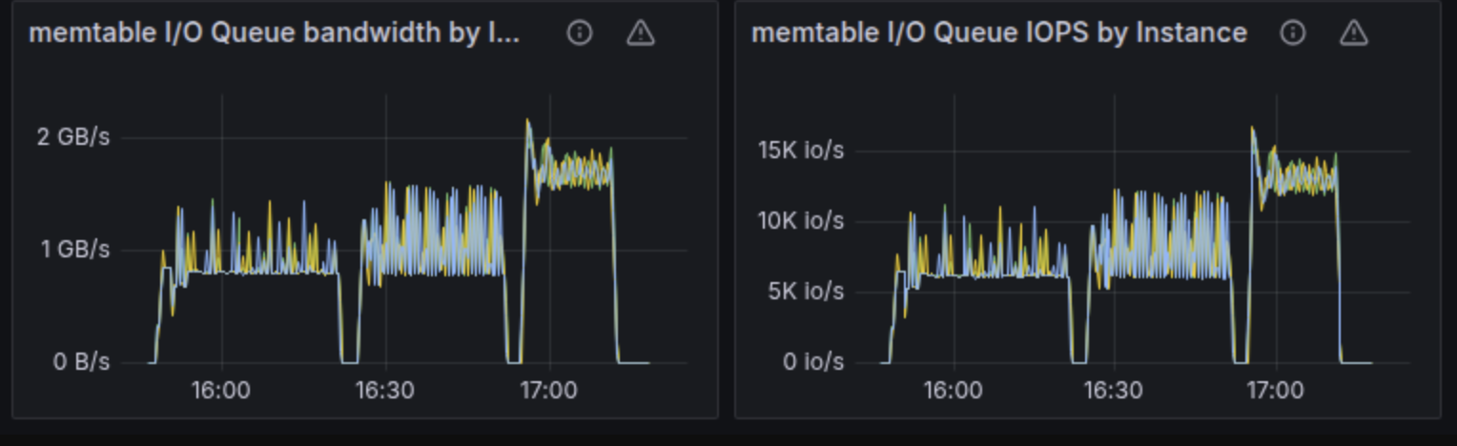This screenshot has width=1457, height=446.
Task: Click 17:00 tick on IOPS chart axis
Action: [1275, 391]
